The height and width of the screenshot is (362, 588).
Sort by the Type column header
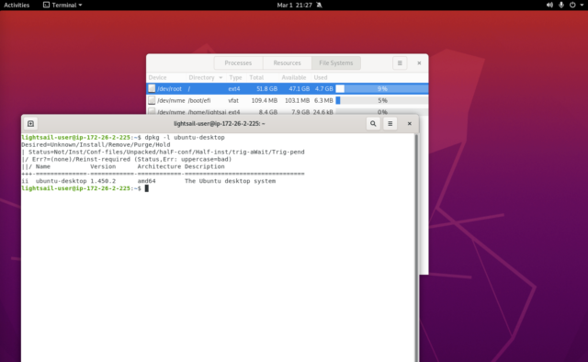point(235,78)
